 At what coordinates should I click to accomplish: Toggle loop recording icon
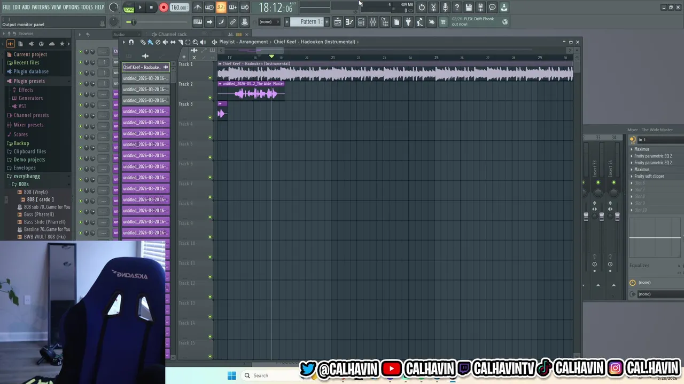(x=245, y=7)
